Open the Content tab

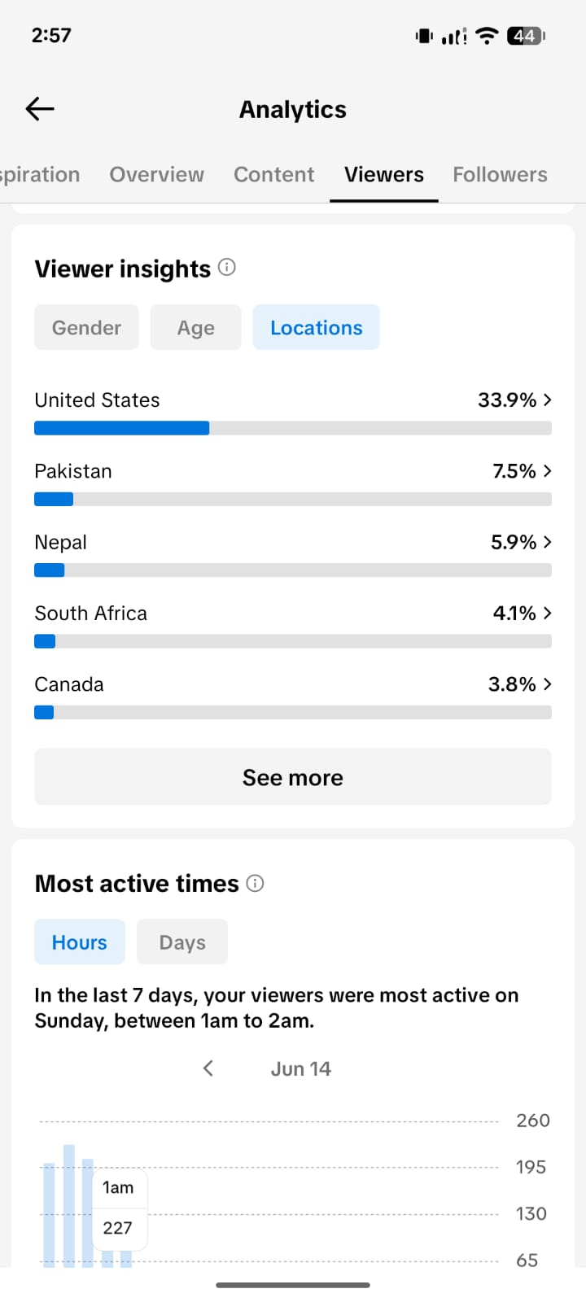pos(274,174)
